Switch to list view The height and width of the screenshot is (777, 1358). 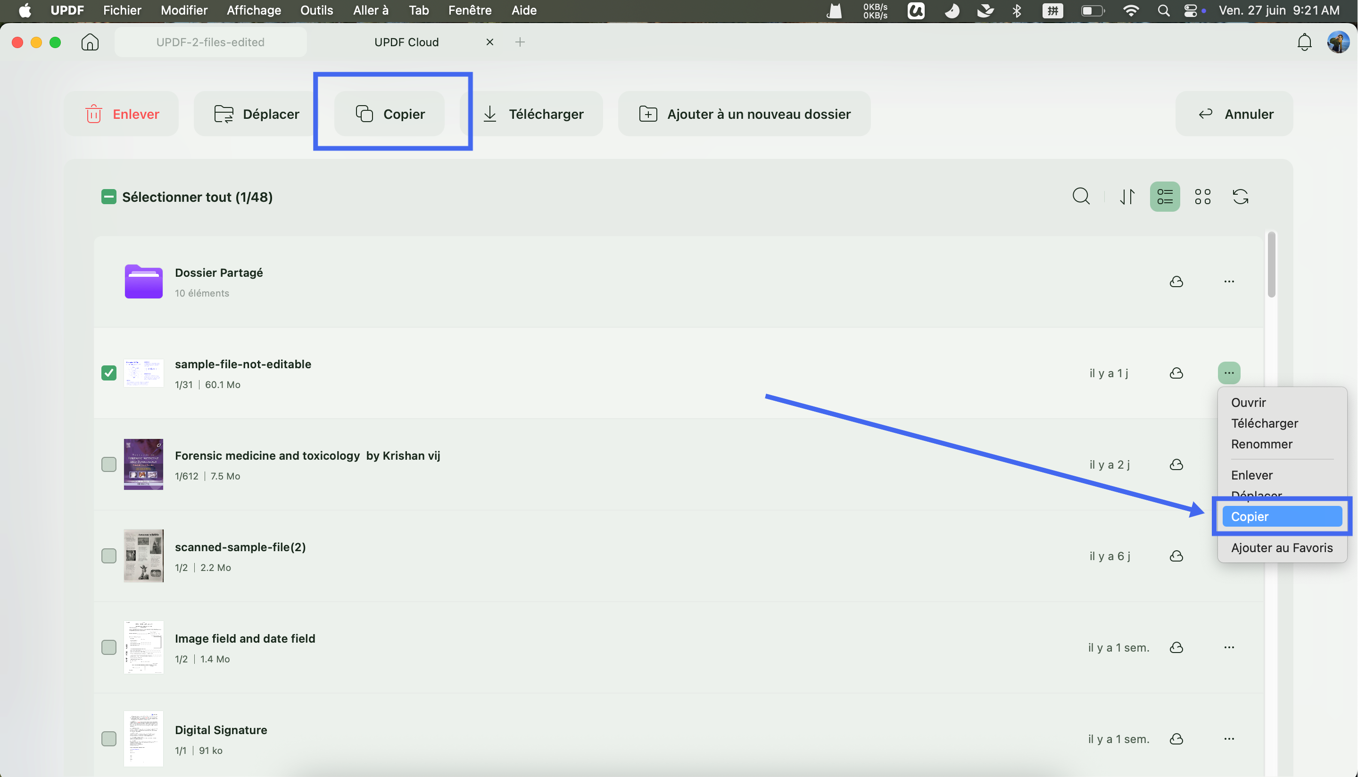coord(1165,197)
